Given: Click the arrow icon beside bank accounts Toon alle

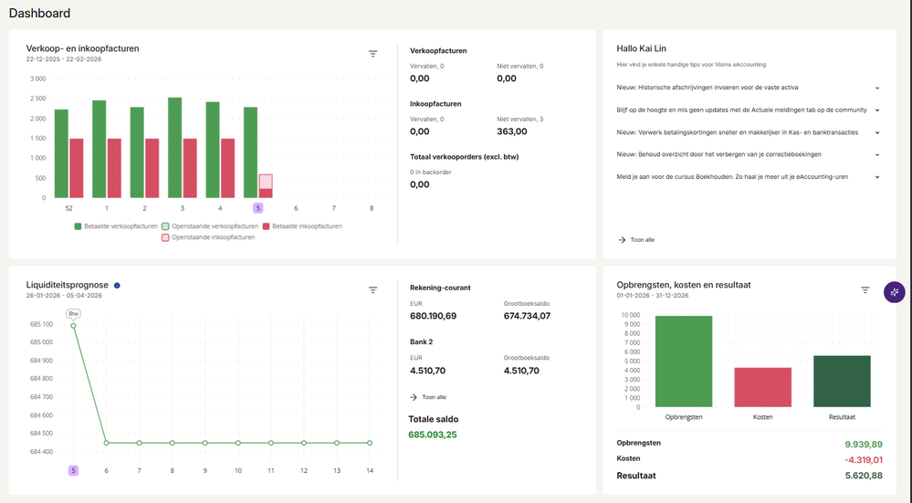Looking at the screenshot, I should point(414,397).
